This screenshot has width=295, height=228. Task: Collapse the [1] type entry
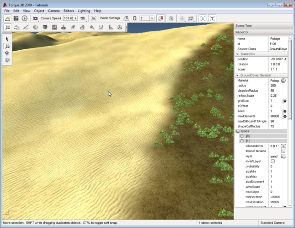pyautogui.click(x=242, y=141)
